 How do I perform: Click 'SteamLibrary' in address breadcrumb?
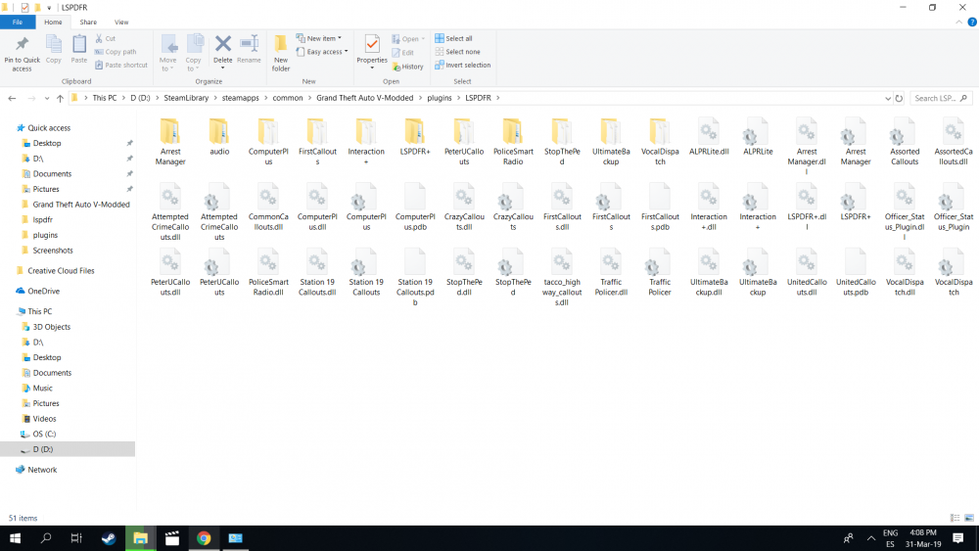[186, 98]
